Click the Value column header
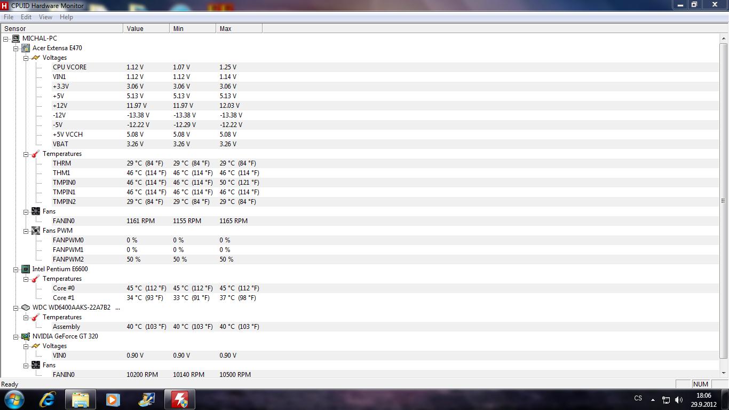Screen dimensions: 729x410 point(146,28)
